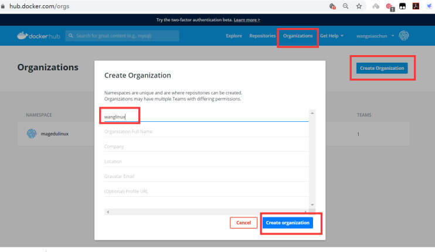Screen dimensions: 435x252
Task: Click the browser bookmark star icon
Action: (359, 6)
